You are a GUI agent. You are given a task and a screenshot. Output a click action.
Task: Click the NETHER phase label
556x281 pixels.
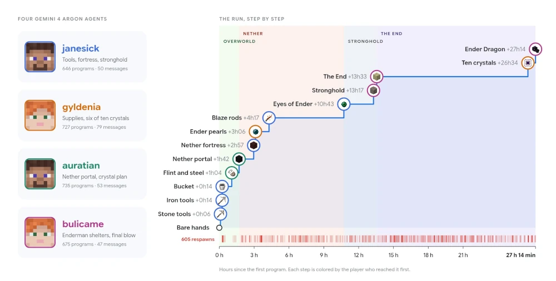(x=253, y=34)
